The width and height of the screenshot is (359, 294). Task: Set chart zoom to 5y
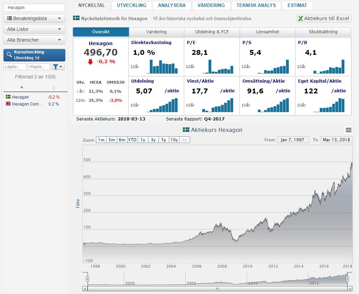163,140
